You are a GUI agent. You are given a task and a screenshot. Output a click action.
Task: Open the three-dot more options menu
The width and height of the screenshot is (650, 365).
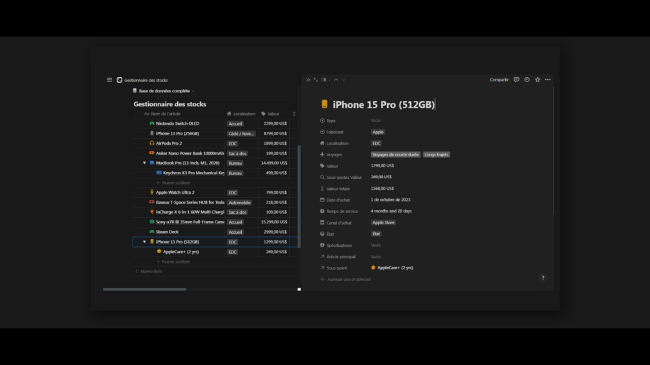tap(548, 79)
